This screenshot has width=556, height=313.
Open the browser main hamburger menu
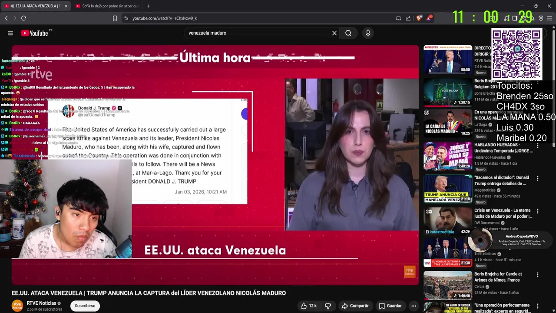[x=550, y=18]
